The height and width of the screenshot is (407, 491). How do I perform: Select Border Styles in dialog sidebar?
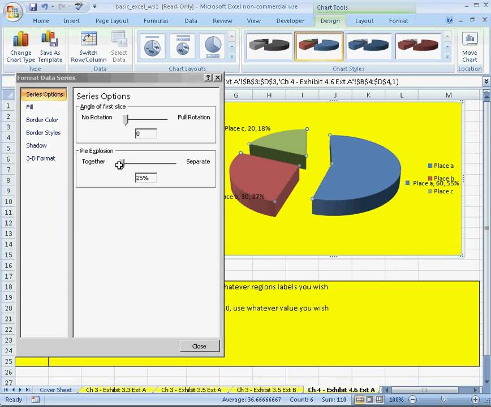pos(44,133)
